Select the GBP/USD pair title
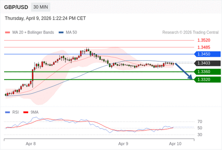222x150 pixels. [16, 7]
